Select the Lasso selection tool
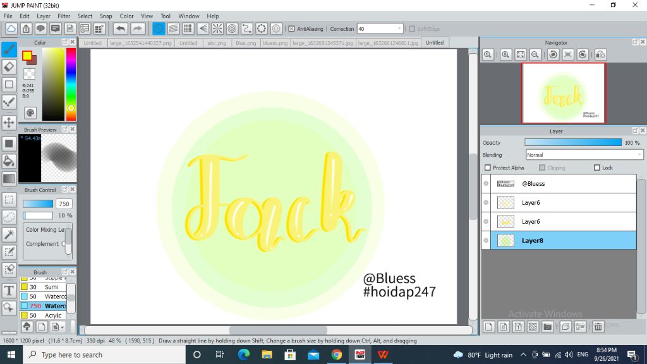This screenshot has height=364, width=647. pos(9,217)
